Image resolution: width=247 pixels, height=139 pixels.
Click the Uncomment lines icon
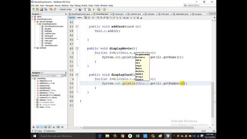pos(141,18)
